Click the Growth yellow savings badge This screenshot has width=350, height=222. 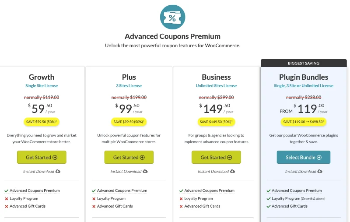tap(42, 121)
